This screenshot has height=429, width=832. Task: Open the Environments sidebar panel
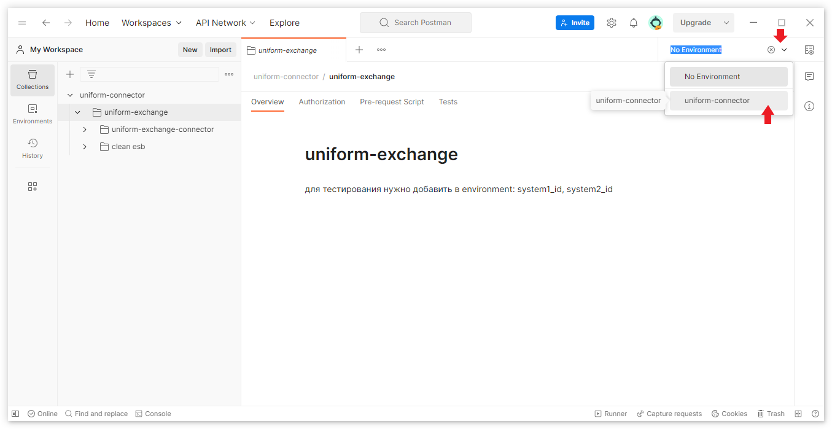tap(33, 114)
